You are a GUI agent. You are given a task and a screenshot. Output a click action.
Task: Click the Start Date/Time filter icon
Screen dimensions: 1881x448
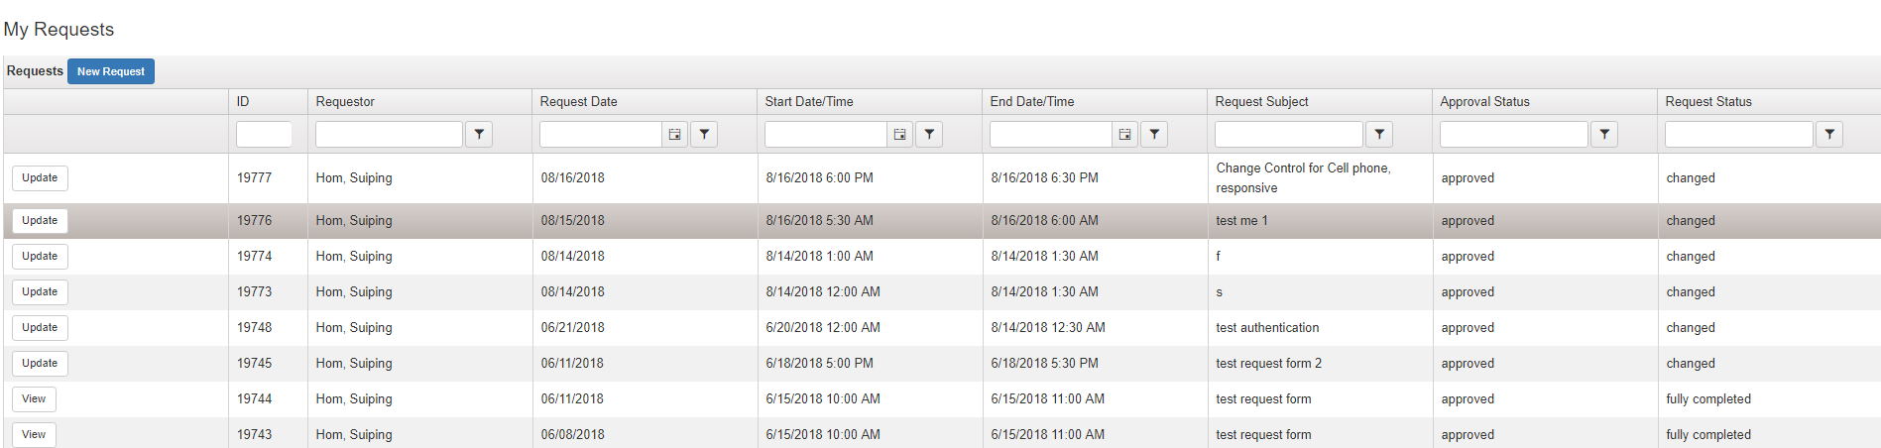pyautogui.click(x=929, y=135)
